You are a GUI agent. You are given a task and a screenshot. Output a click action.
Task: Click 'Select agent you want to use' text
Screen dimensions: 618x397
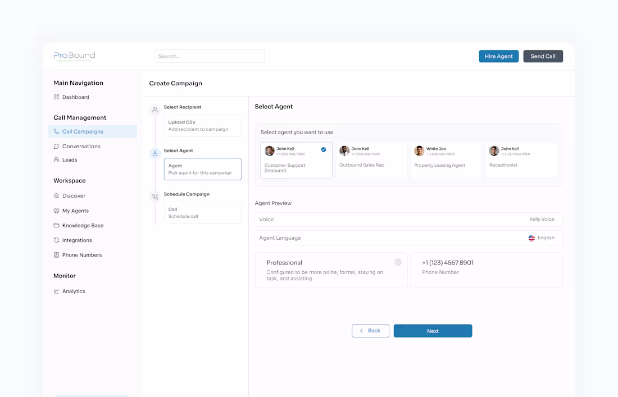(x=297, y=133)
